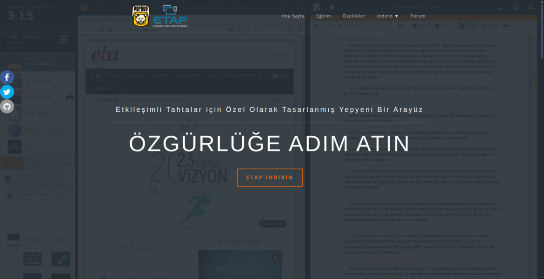The height and width of the screenshot is (279, 544).
Task: Click the ETAP İNDİRİN button
Action: click(270, 178)
